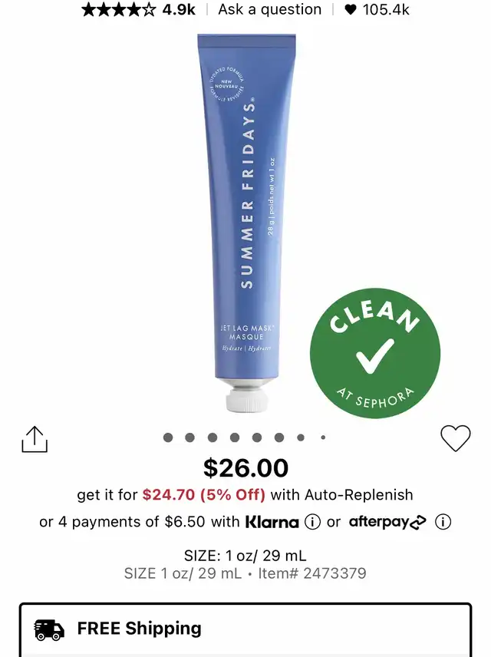
Task: Click the filled heart beside 105.4k
Action: point(351,10)
